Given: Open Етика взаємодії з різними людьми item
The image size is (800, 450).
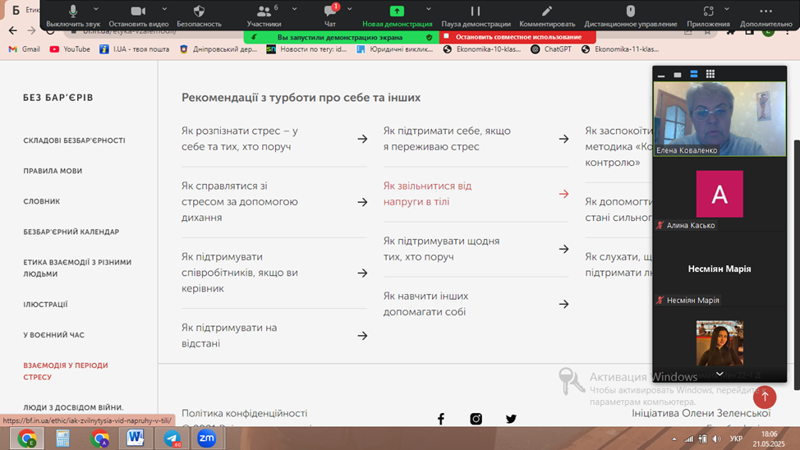Looking at the screenshot, I should point(77,268).
